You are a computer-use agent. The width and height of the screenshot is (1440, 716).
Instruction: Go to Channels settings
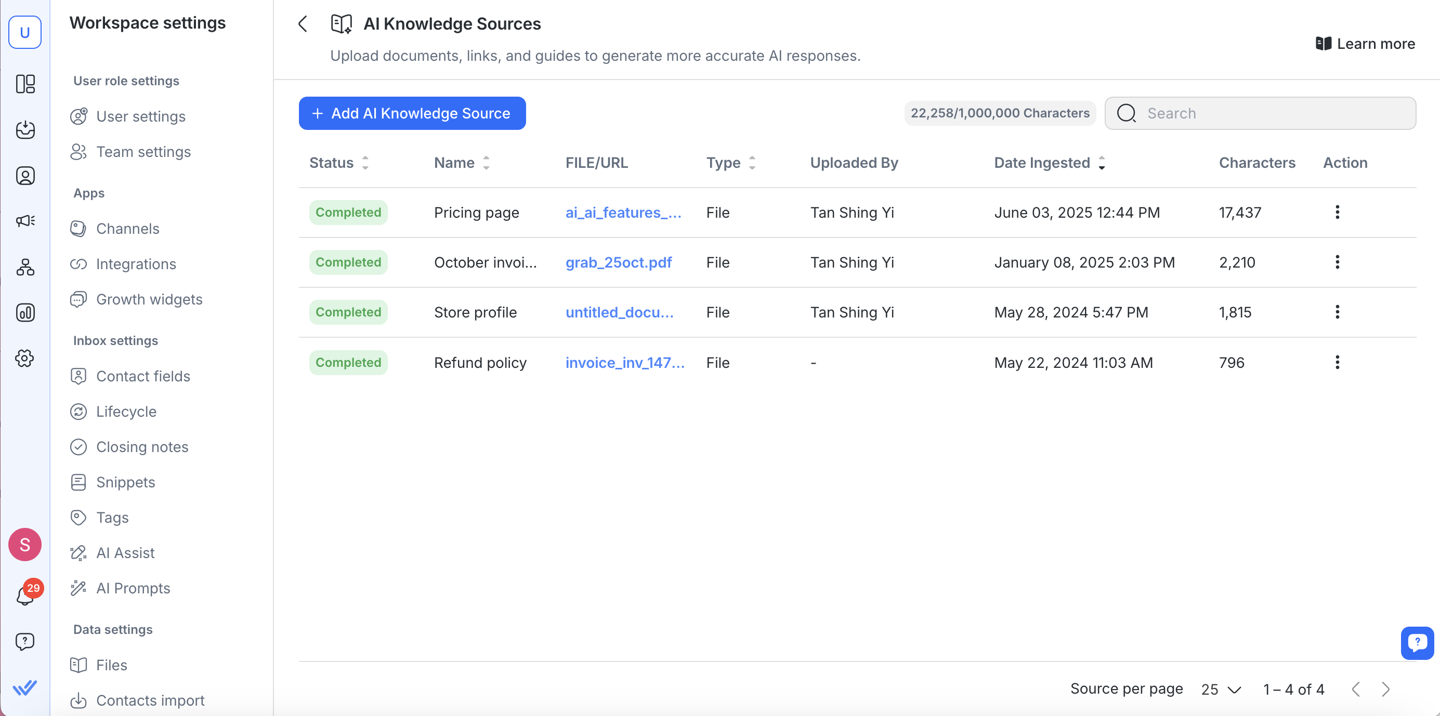(127, 229)
